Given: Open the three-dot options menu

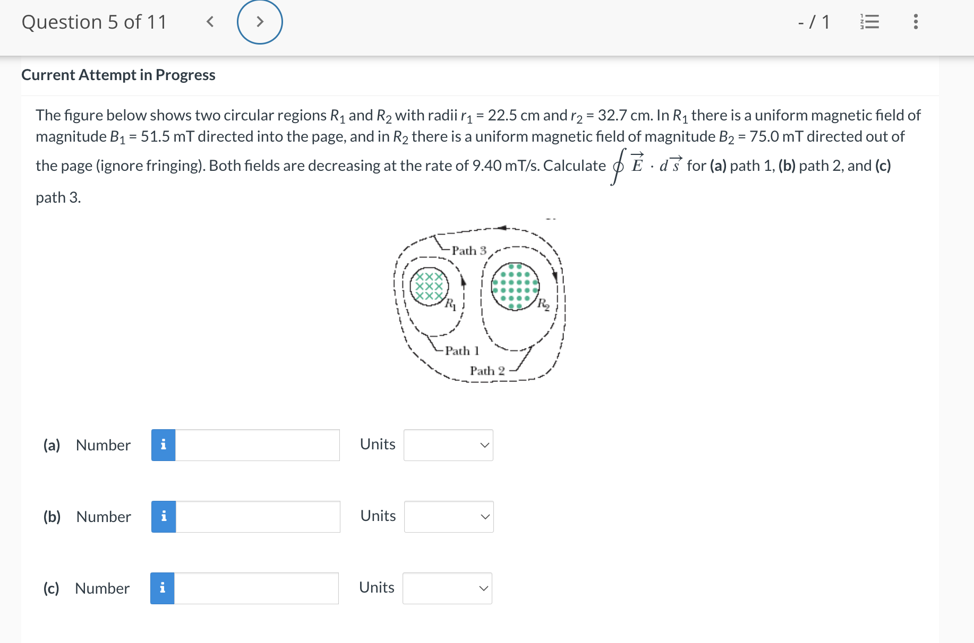Looking at the screenshot, I should click(x=915, y=22).
